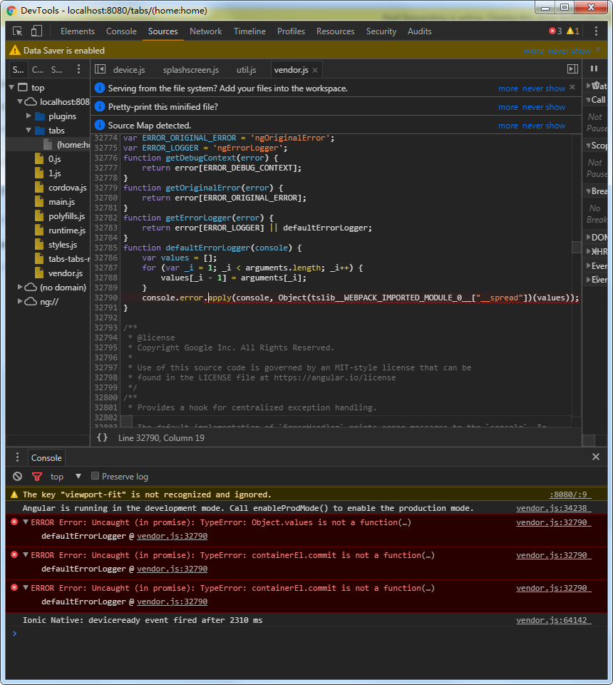Screen dimensions: 613x685
Task: Open the DevTools customize three-dot menu
Action: [x=596, y=31]
